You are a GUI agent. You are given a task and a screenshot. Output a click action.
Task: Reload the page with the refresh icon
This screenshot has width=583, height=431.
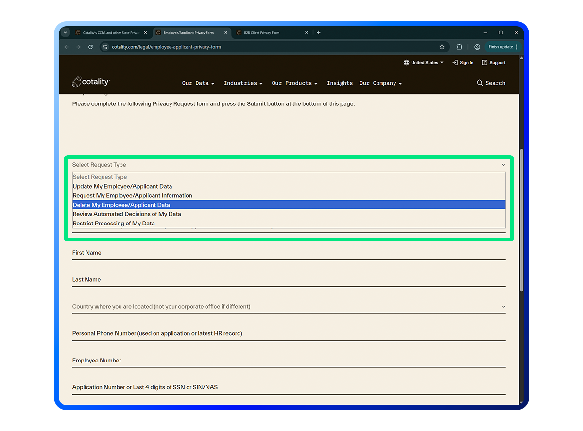click(x=90, y=47)
